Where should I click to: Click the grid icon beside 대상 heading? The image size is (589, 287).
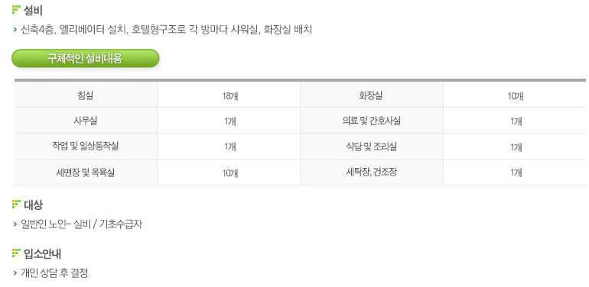(16, 205)
